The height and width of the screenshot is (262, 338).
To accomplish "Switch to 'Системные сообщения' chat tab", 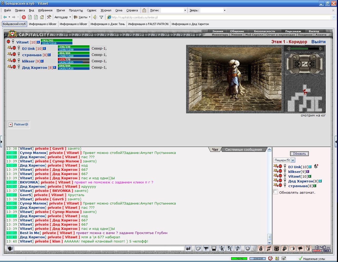I will coord(243,149).
